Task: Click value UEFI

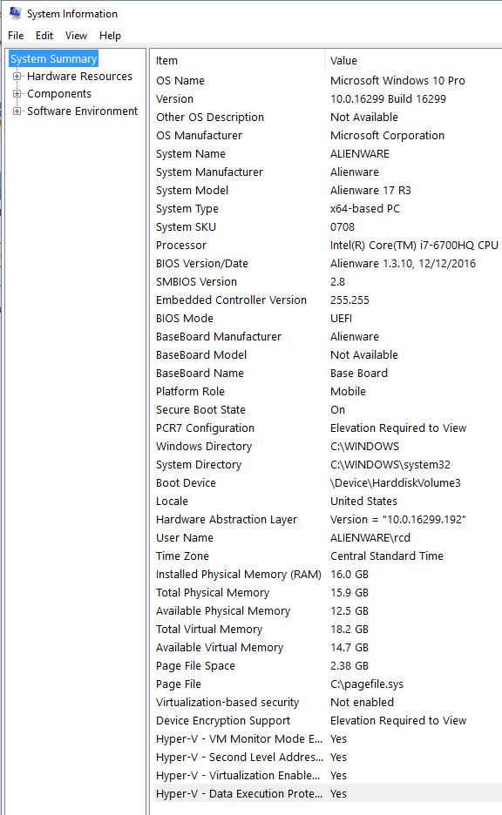Action: point(341,318)
